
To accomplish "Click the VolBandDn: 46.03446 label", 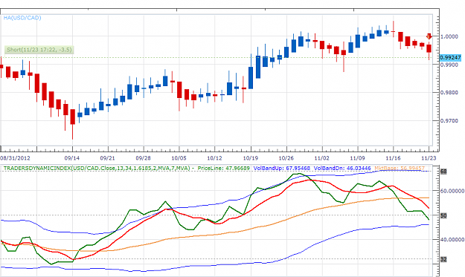I will point(342,168).
